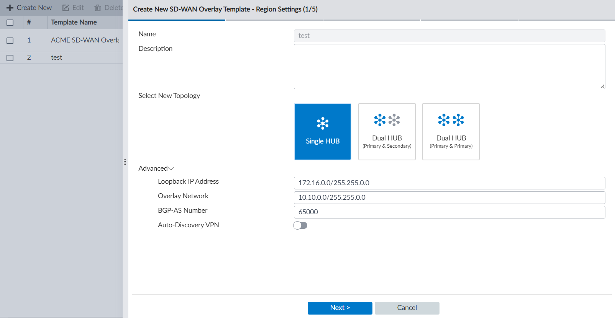Click the Create New plus icon
The width and height of the screenshot is (615, 318).
[x=10, y=8]
